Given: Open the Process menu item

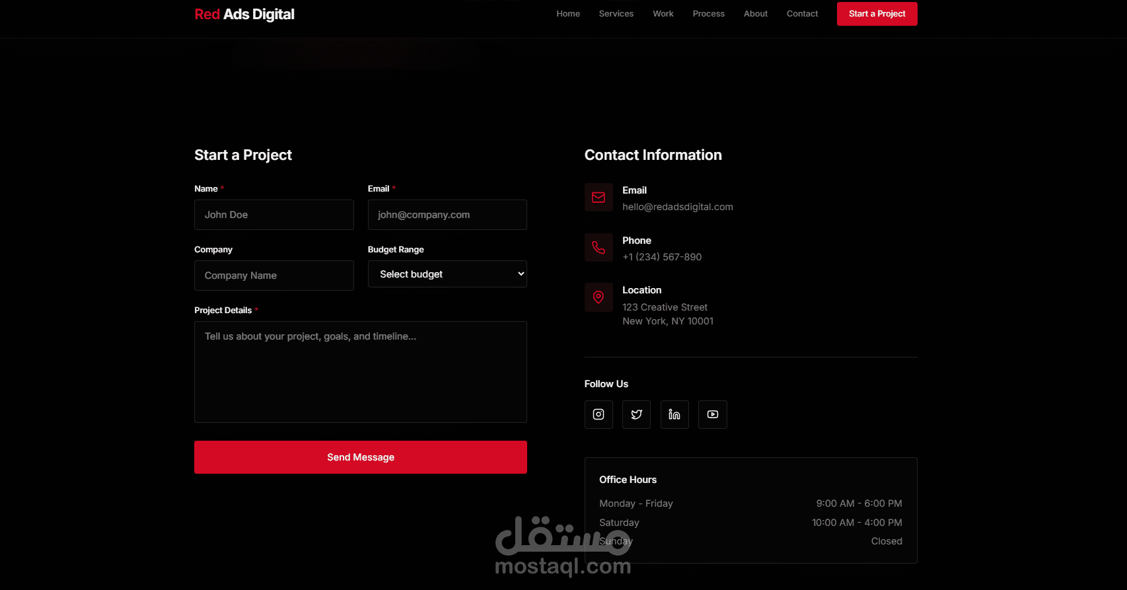Looking at the screenshot, I should coord(709,14).
